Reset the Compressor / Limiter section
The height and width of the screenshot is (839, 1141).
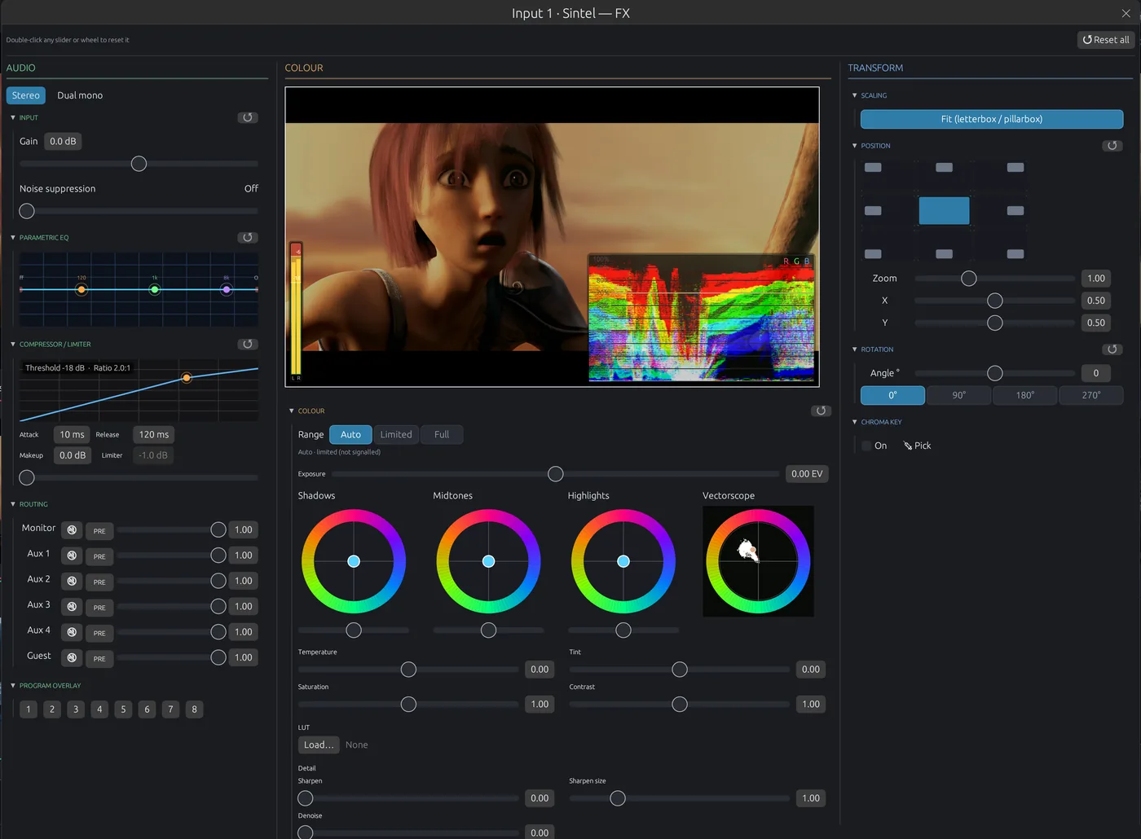click(248, 345)
